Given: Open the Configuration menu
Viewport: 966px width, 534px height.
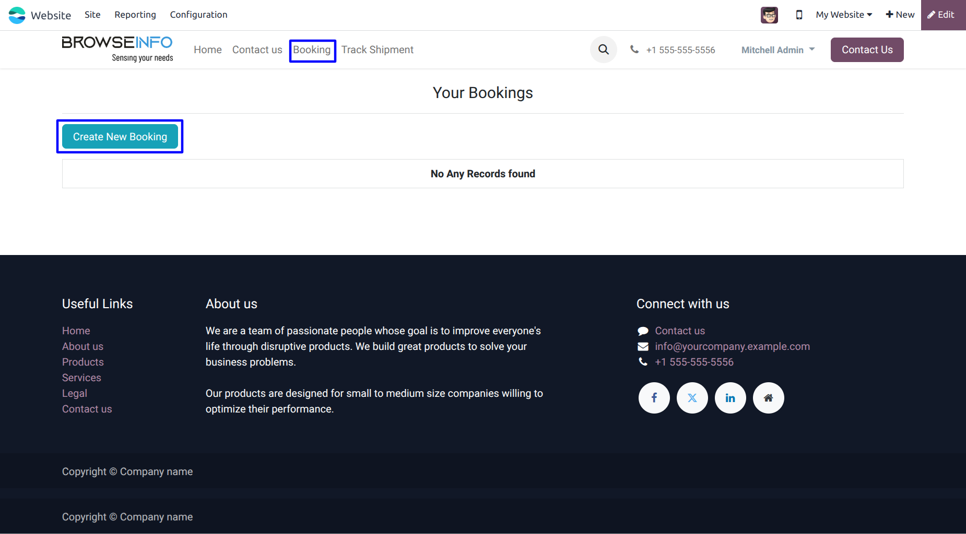Looking at the screenshot, I should tap(198, 15).
